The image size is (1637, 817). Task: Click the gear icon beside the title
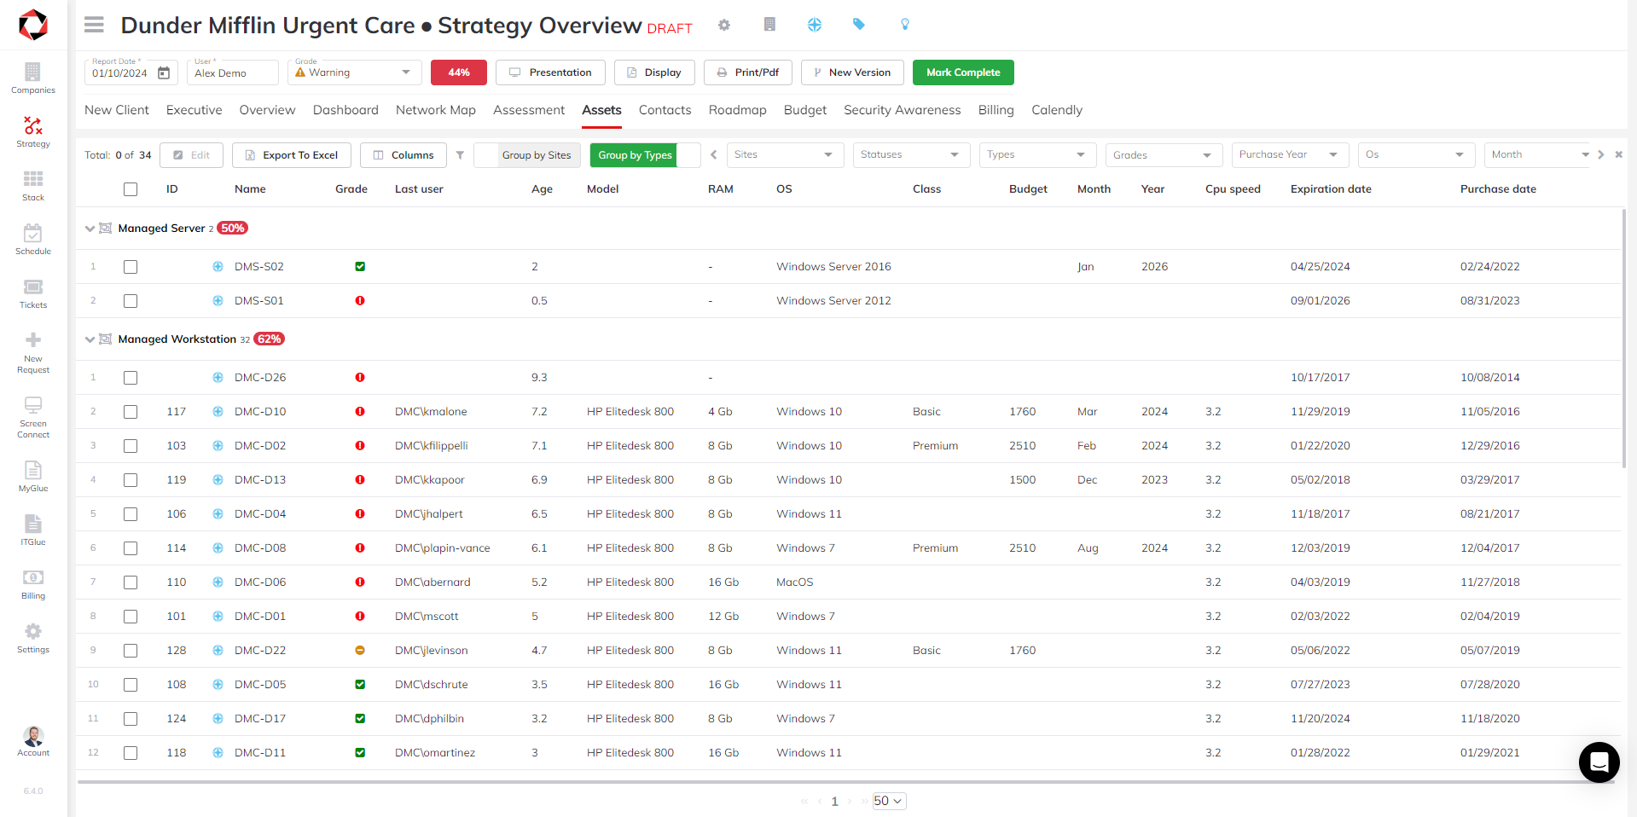pyautogui.click(x=724, y=25)
